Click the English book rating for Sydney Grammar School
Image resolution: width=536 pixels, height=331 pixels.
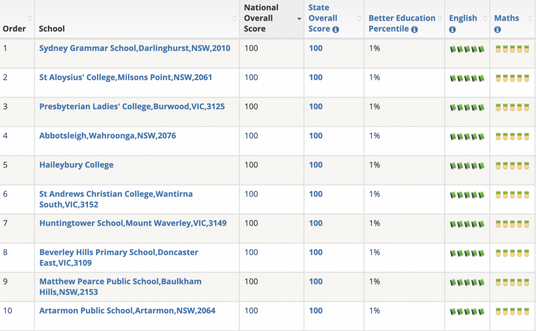(x=467, y=49)
